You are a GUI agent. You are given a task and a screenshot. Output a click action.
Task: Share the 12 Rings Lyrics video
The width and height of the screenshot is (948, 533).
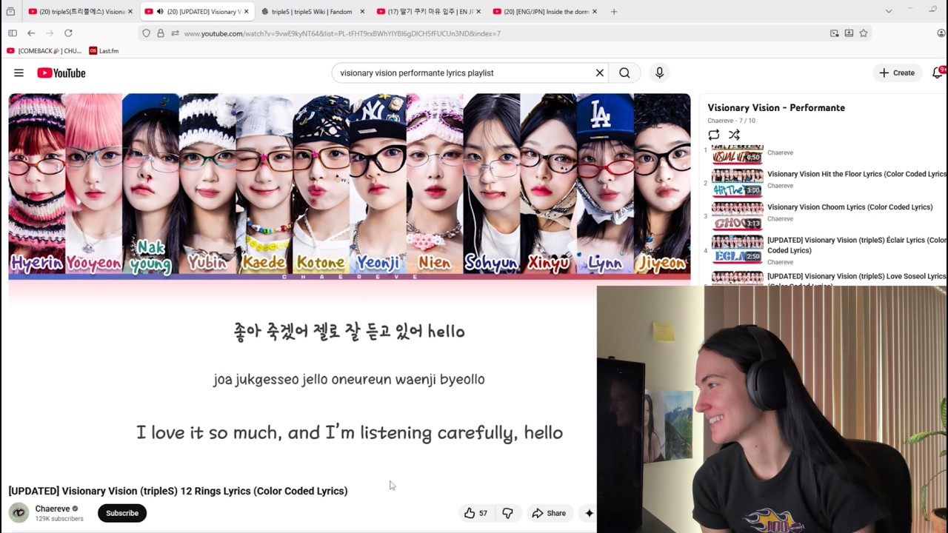point(549,513)
